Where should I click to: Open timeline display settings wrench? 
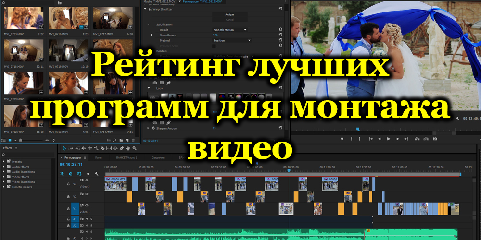click(96, 174)
